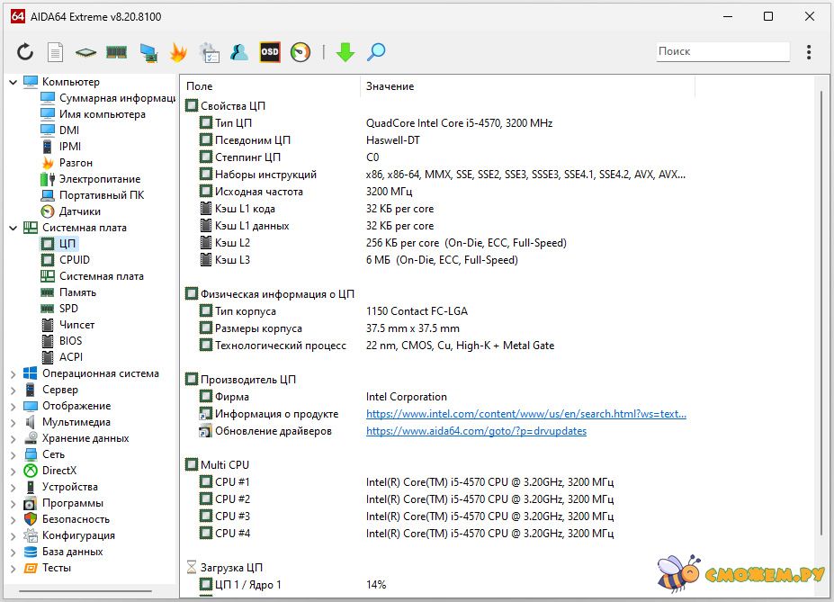Click the memory module toolbar icon
Image resolution: width=834 pixels, height=602 pixels.
(117, 52)
